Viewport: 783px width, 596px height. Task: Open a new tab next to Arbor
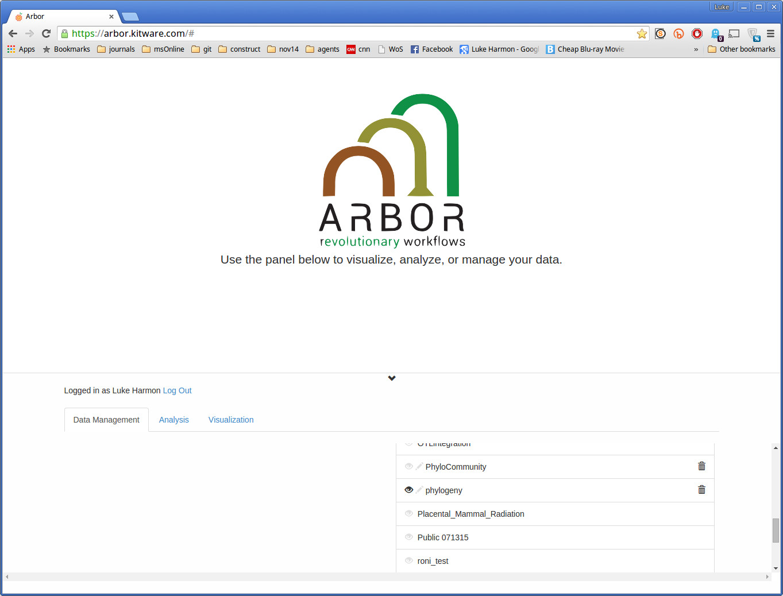pyautogui.click(x=130, y=17)
